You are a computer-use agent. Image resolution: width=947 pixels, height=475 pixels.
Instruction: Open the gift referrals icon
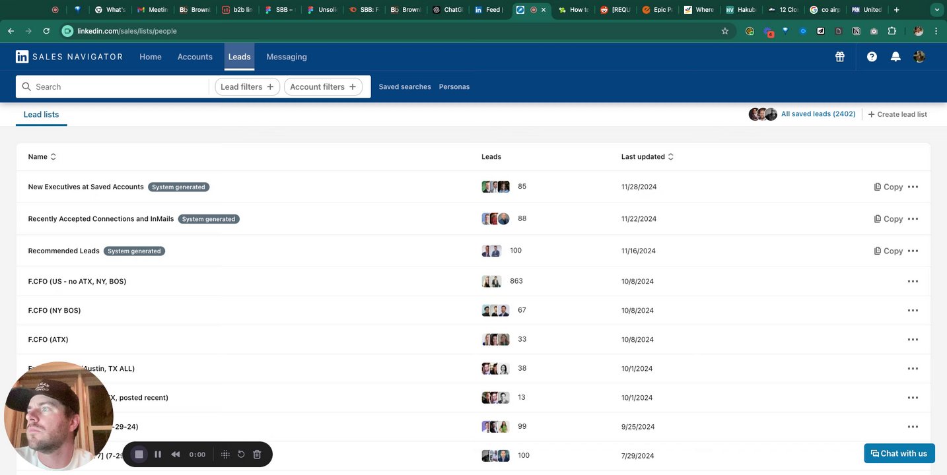click(x=840, y=57)
